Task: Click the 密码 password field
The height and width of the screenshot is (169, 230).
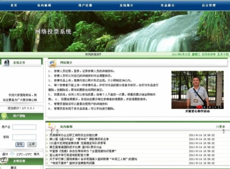Action: click(x=24, y=137)
